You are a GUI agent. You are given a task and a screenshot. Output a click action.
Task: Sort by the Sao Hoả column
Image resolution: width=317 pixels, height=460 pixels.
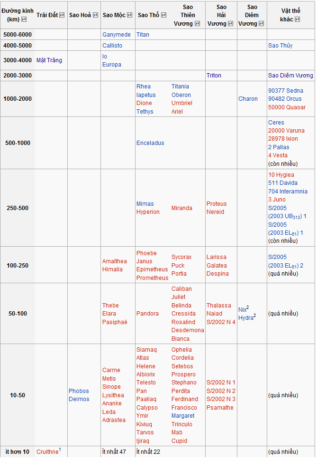(x=95, y=15)
